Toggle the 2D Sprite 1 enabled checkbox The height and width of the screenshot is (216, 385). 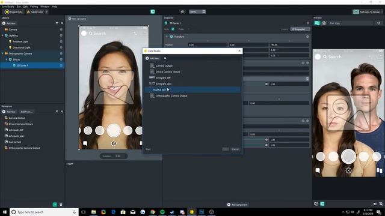173,29
